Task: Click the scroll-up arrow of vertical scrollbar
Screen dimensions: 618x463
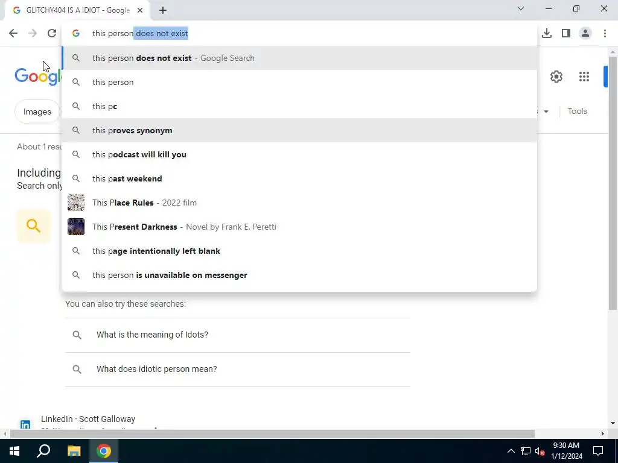Action: pyautogui.click(x=613, y=52)
